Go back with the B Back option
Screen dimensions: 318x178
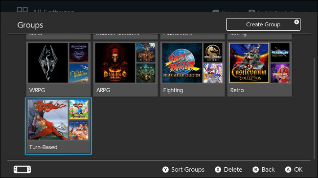click(264, 170)
